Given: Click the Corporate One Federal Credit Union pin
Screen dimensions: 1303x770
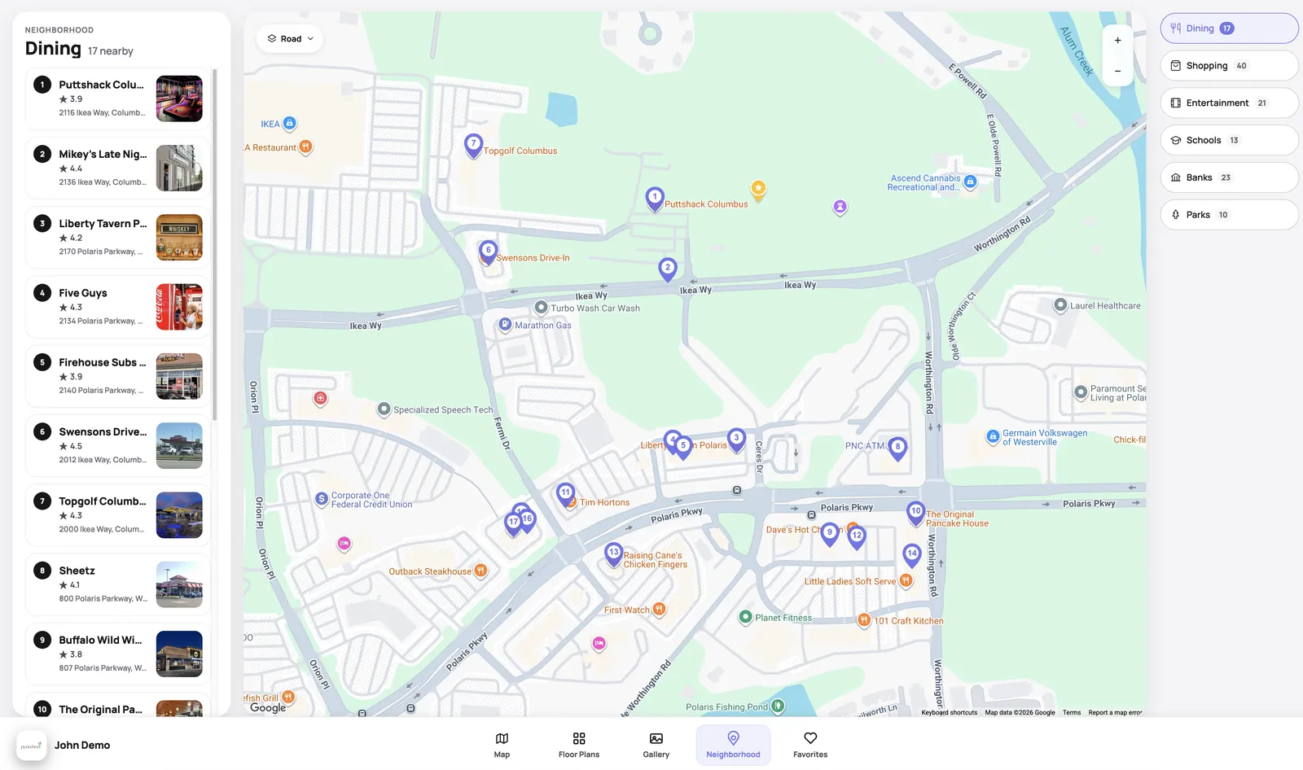Looking at the screenshot, I should (322, 498).
